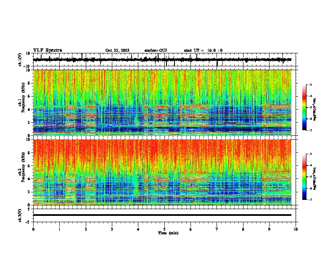Click the "station=OUI" header text
Viewport: 333px width, 257px height.
(x=156, y=50)
